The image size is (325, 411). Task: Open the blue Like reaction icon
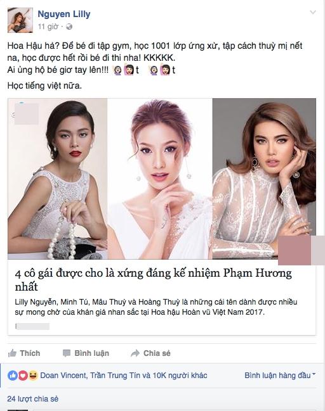[x=13, y=376]
